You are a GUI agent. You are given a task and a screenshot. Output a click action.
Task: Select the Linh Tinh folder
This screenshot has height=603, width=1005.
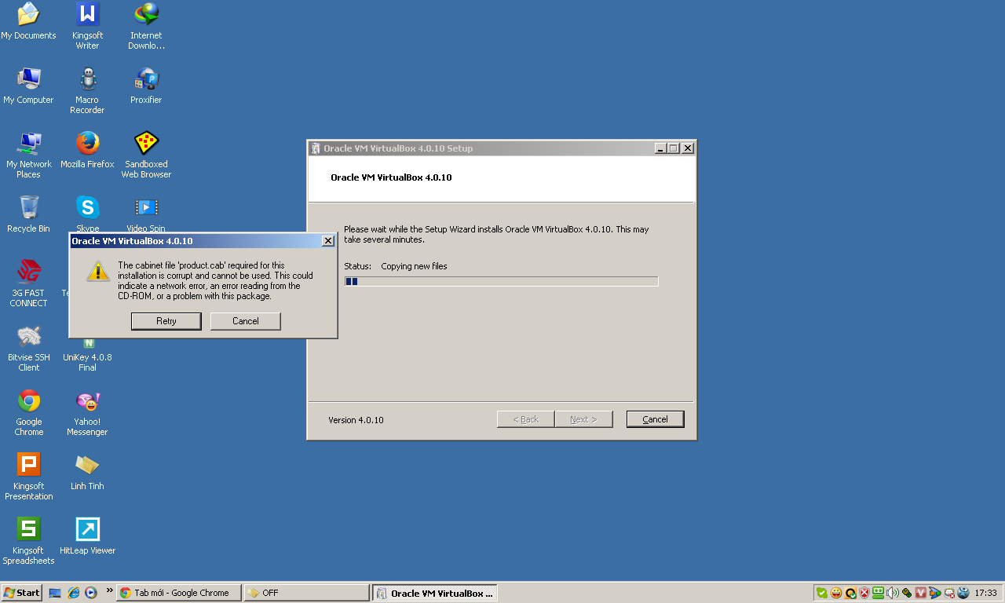pos(87,472)
